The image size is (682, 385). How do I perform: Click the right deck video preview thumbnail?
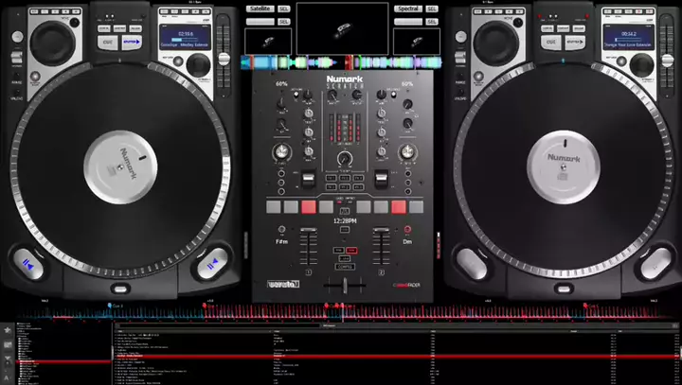(x=417, y=42)
